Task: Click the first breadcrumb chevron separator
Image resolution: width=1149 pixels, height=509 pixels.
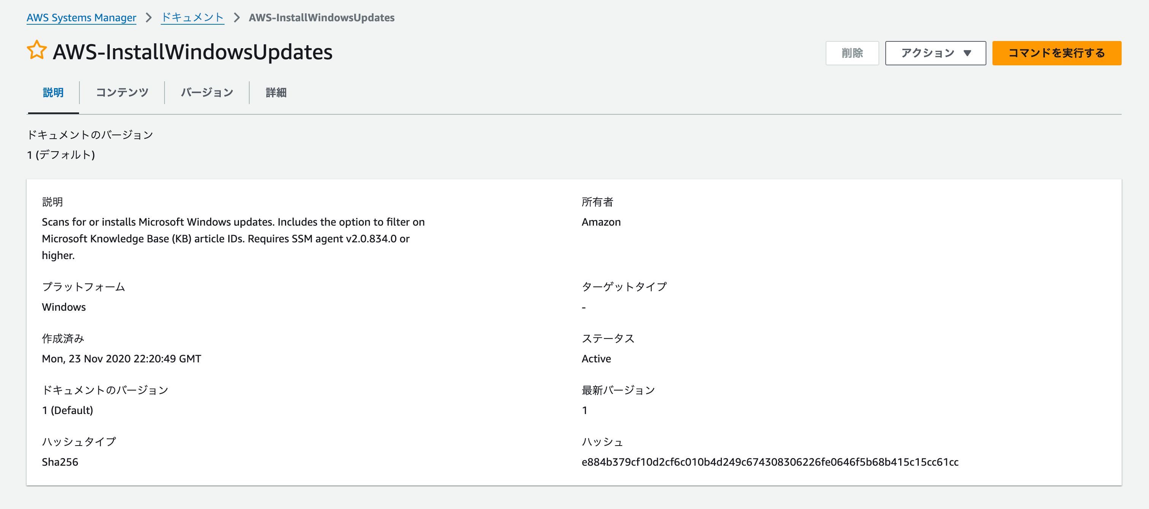Action: [x=149, y=17]
